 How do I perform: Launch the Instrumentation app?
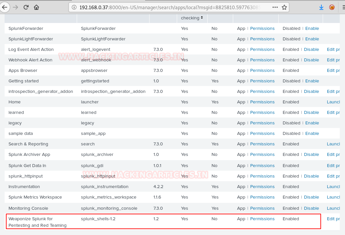coord(333,187)
